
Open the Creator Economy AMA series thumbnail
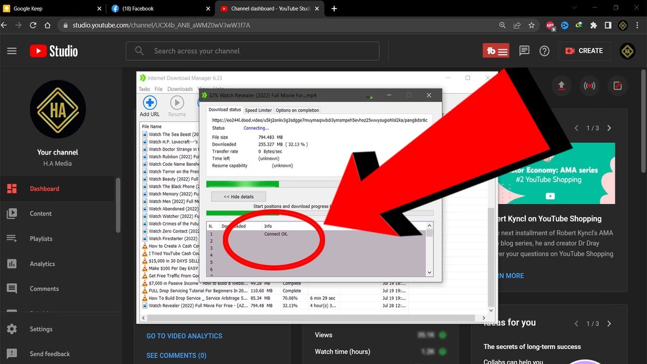(x=556, y=173)
